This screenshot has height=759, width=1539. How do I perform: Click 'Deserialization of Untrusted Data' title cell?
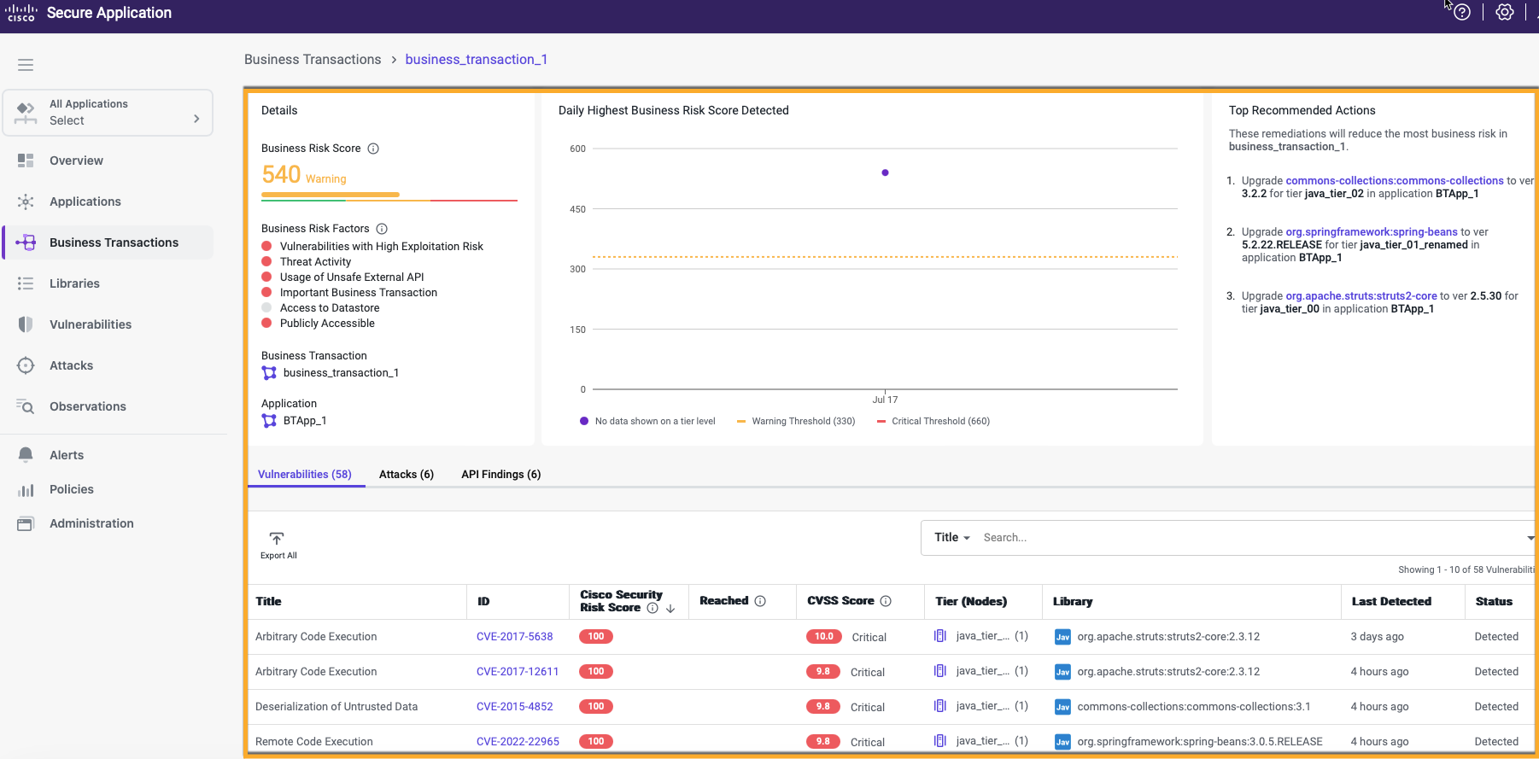click(x=336, y=707)
